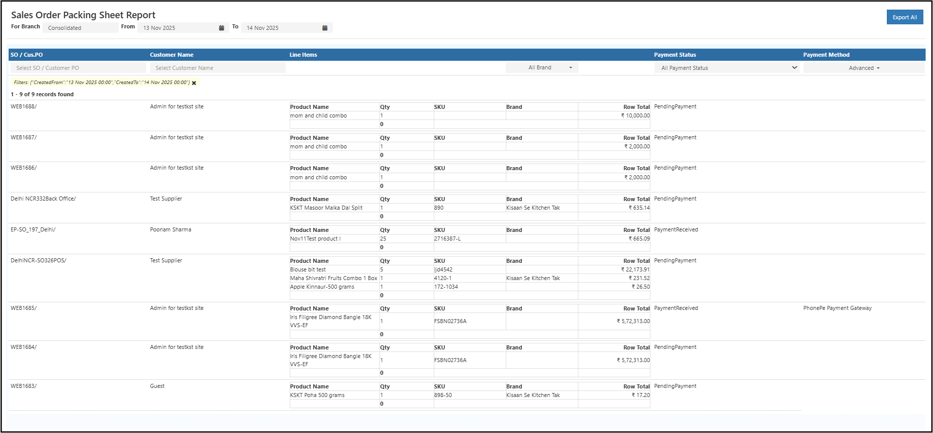Click SKU 172-1034
Image resolution: width=933 pixels, height=433 pixels.
446,287
